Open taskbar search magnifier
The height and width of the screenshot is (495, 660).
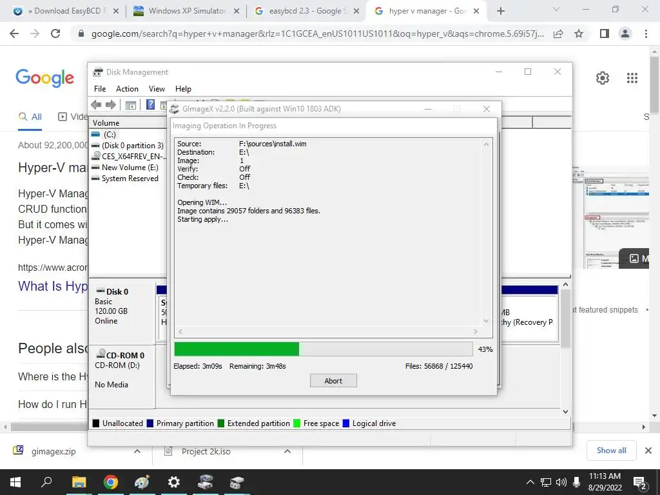(46, 481)
